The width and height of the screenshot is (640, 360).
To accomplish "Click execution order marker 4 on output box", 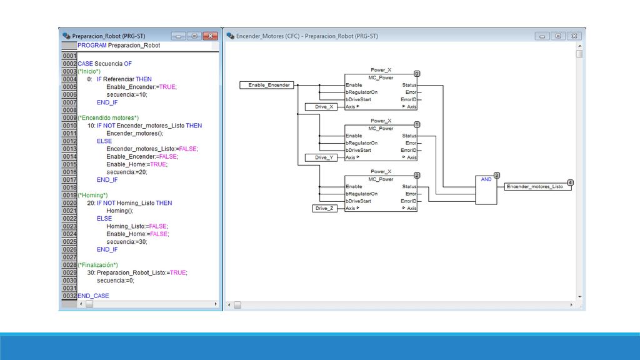I will [570, 182].
